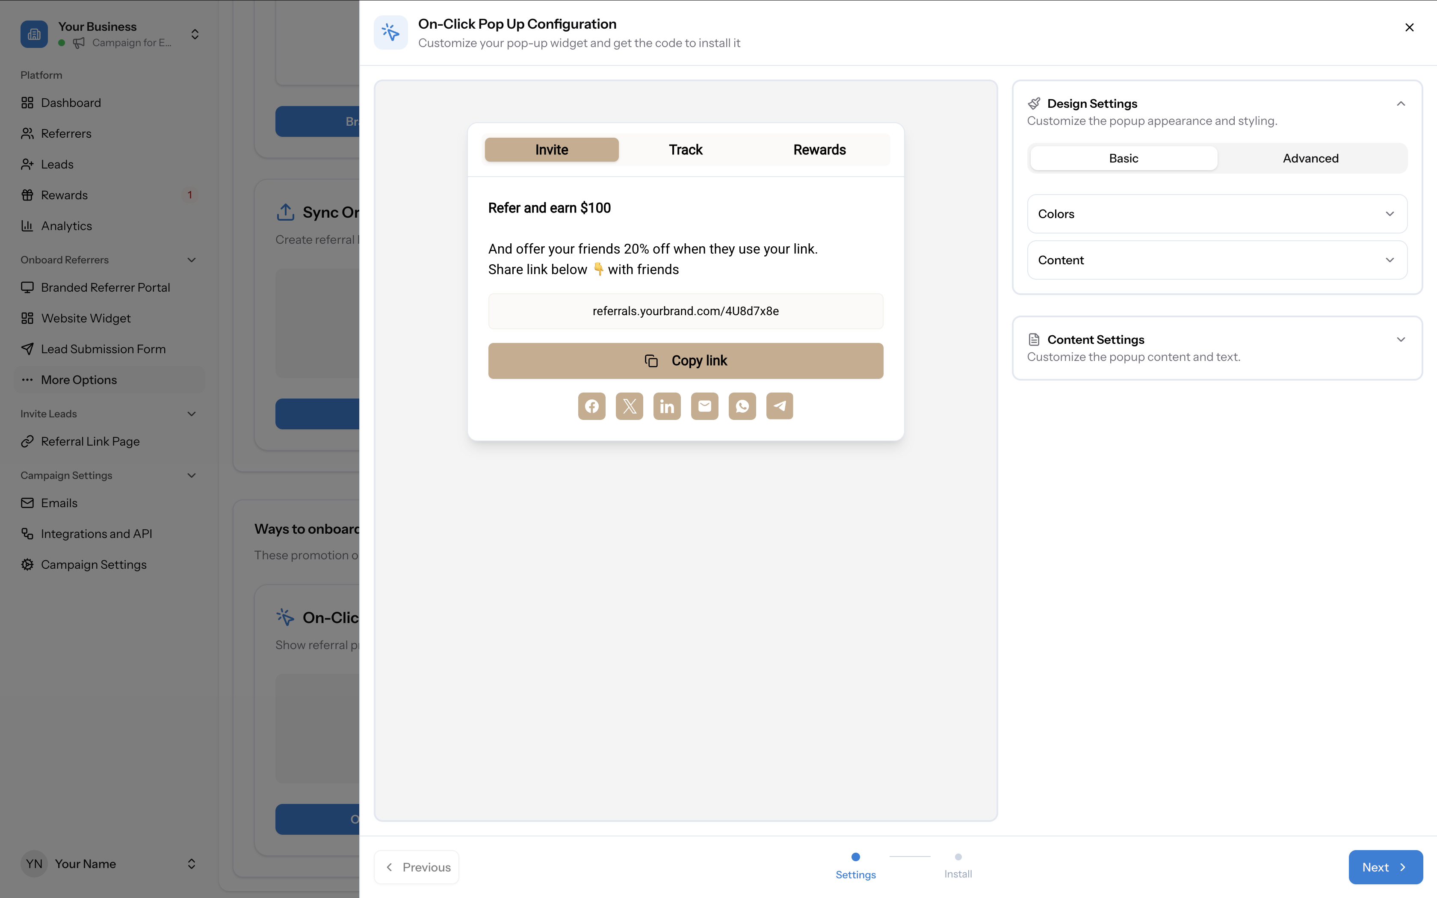Expand the Colors section
Image resolution: width=1437 pixels, height=898 pixels.
coord(1217,214)
